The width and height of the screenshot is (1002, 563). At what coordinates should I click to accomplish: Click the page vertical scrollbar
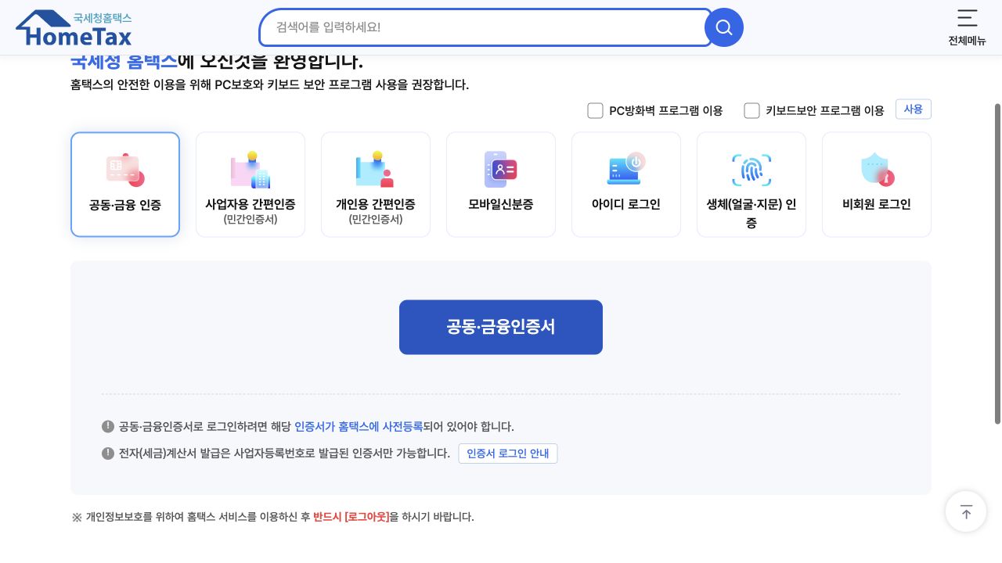coord(997,264)
